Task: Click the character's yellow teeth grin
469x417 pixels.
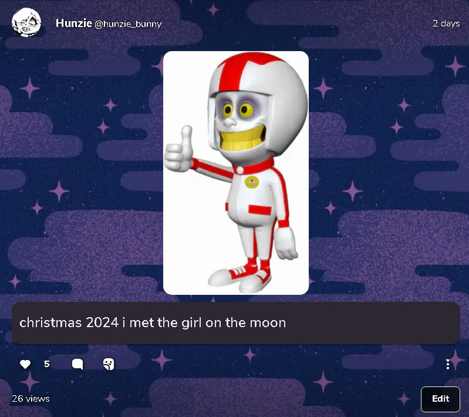Action: coord(242,138)
